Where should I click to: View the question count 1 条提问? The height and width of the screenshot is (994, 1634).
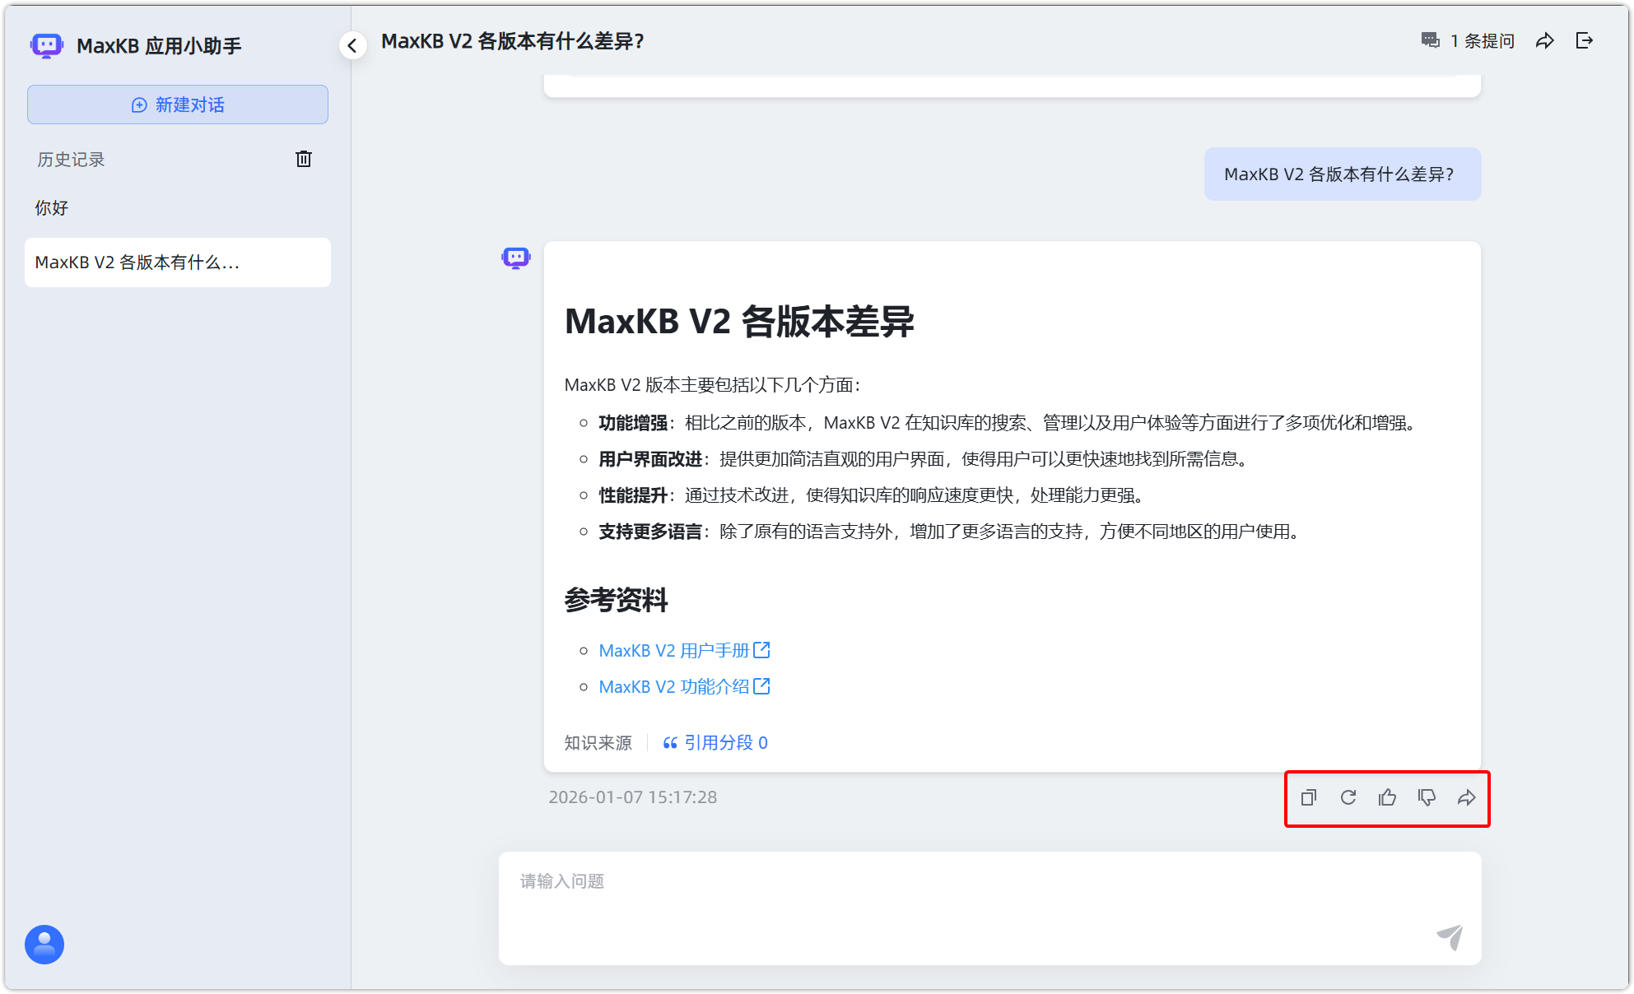point(1473,42)
